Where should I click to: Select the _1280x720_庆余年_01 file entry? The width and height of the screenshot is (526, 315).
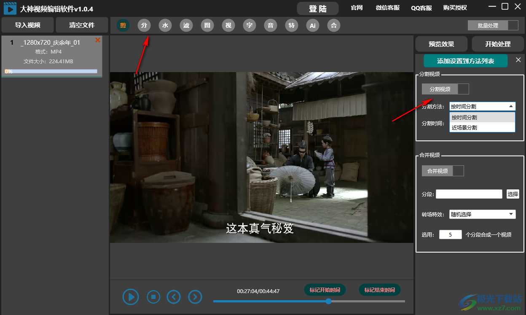click(x=52, y=57)
